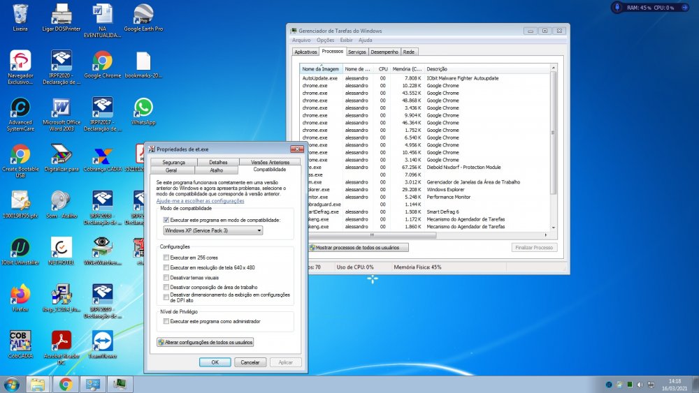Open Acrobat Reader DC shortcut
699x393 pixels.
point(62,347)
